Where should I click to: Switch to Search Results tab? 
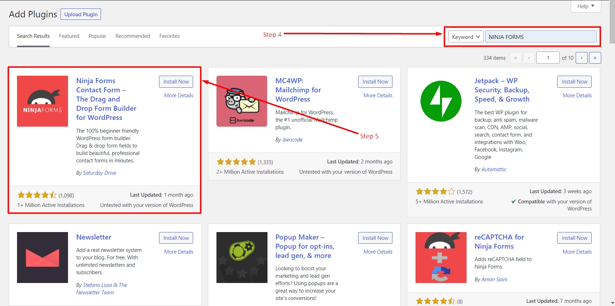tap(33, 36)
